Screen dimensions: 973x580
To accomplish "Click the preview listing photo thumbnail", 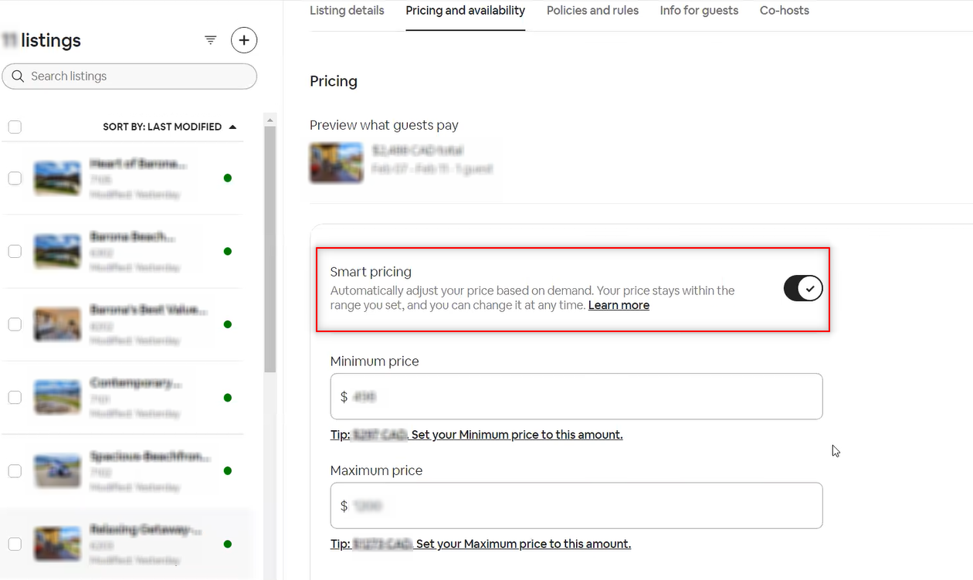I will (336, 162).
